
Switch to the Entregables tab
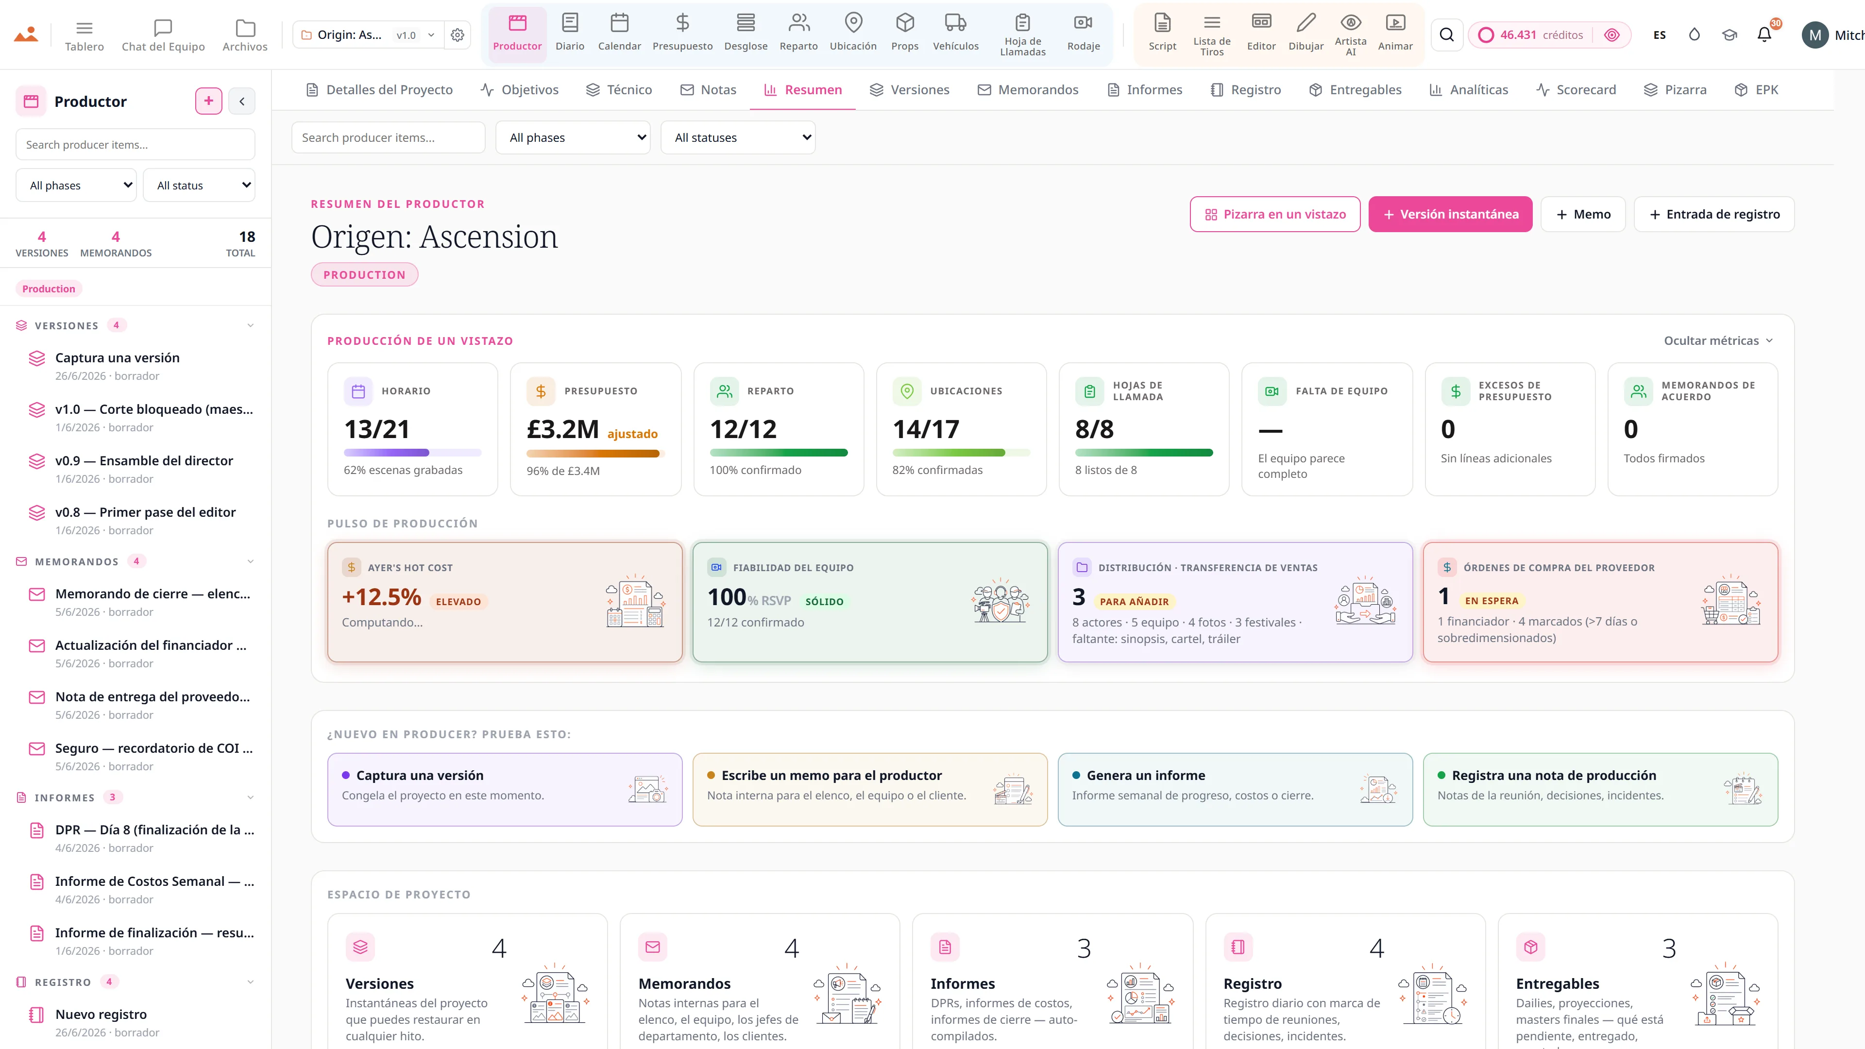pyautogui.click(x=1356, y=90)
